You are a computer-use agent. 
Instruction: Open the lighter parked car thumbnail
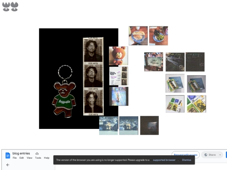(175, 62)
